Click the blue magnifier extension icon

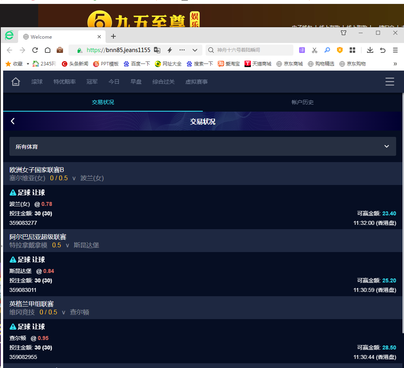(x=327, y=50)
